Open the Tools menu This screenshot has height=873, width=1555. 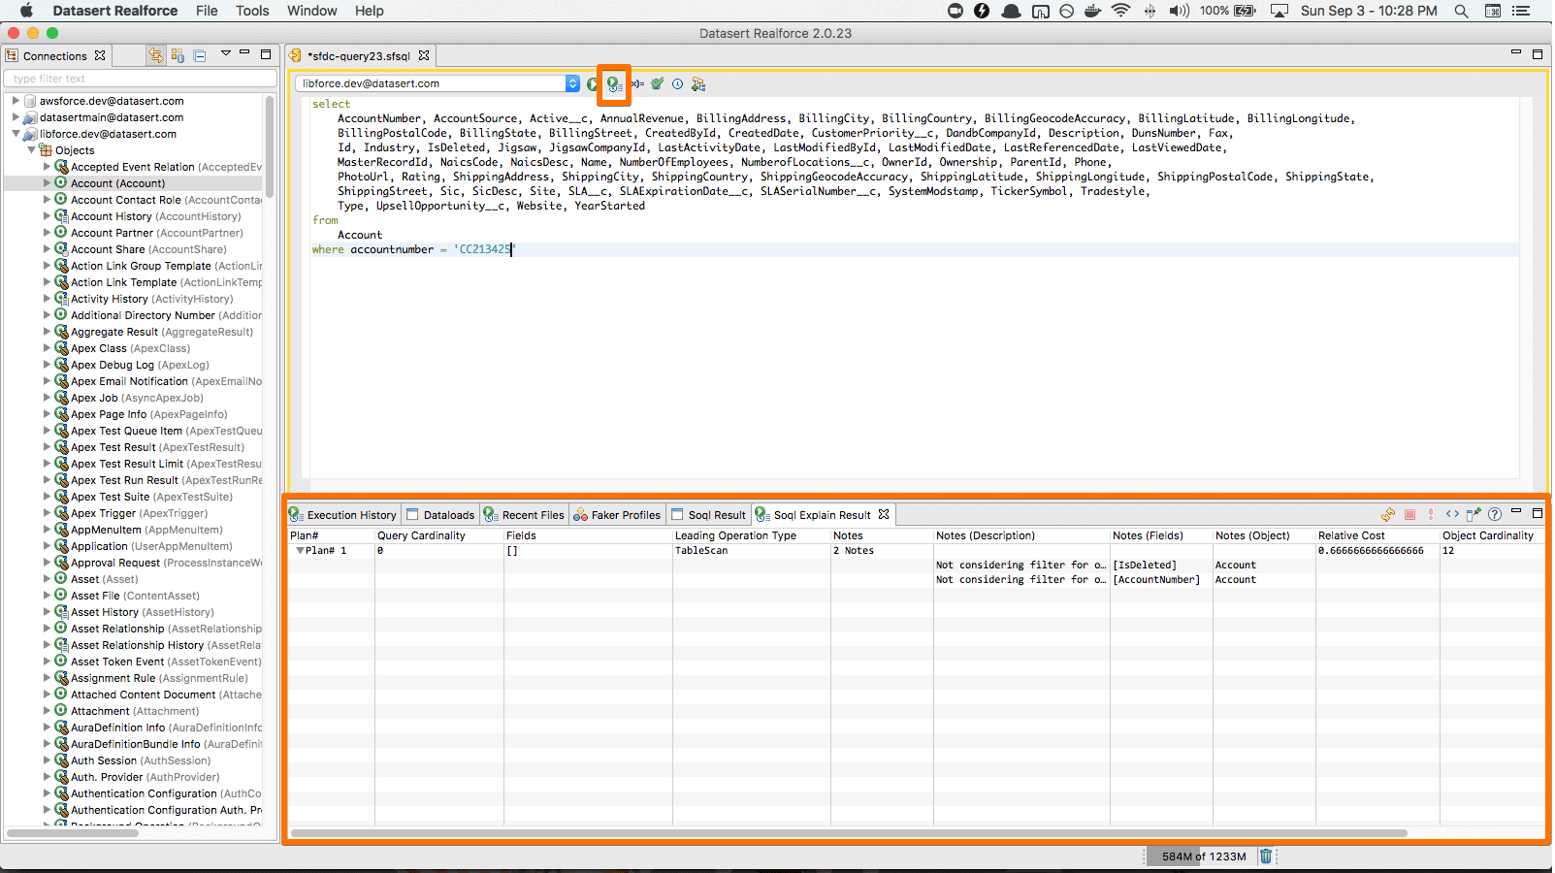tap(252, 11)
